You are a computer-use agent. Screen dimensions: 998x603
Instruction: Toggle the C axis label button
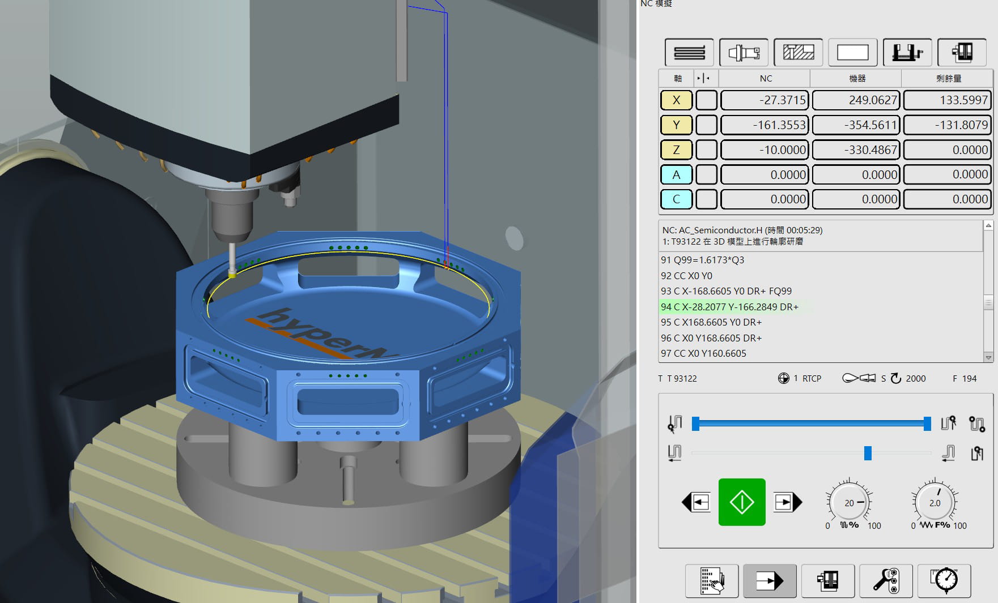676,199
